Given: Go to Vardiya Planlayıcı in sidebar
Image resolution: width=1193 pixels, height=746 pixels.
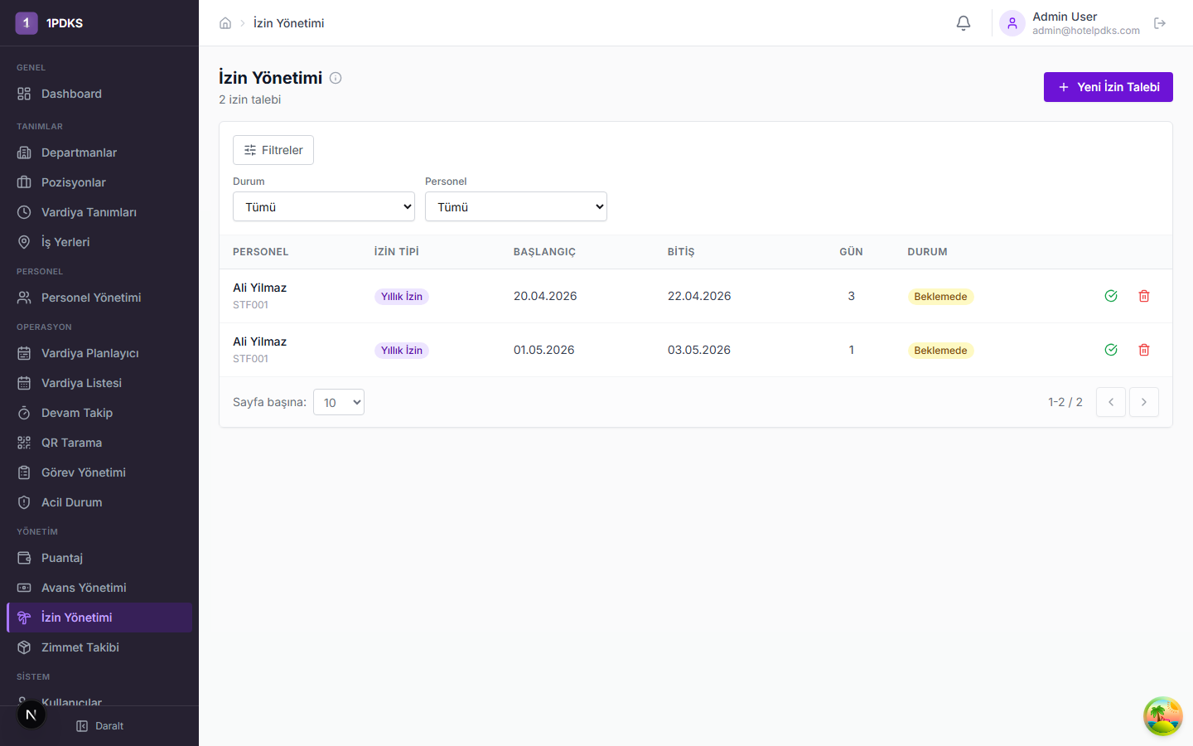Looking at the screenshot, I should click(89, 353).
